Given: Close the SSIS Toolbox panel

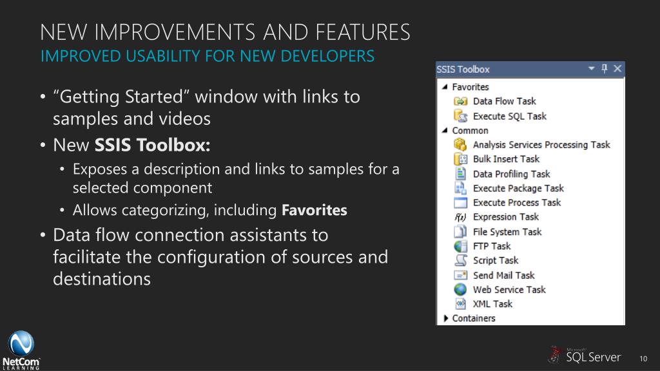Looking at the screenshot, I should click(617, 68).
